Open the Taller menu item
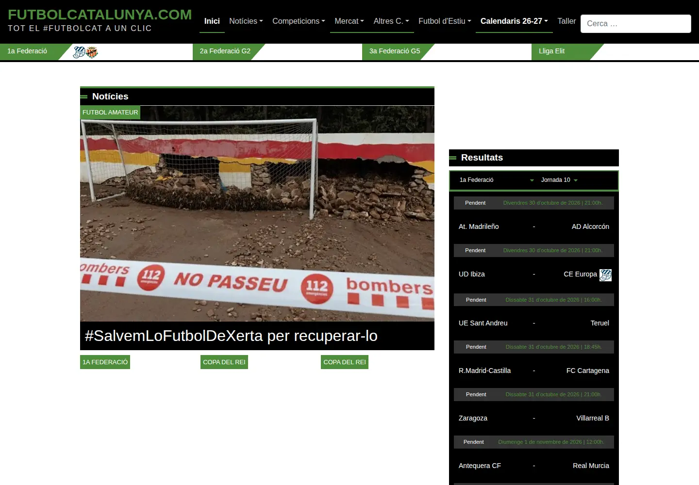The image size is (699, 485). pyautogui.click(x=566, y=21)
